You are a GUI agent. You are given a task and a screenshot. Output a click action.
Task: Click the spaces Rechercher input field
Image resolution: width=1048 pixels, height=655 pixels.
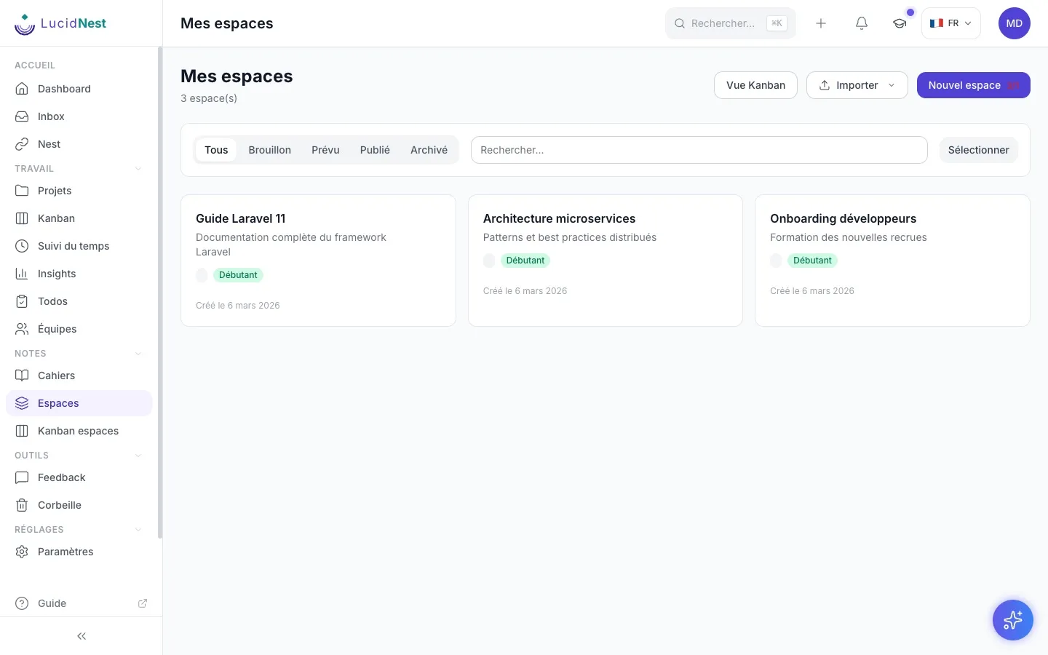click(x=699, y=150)
